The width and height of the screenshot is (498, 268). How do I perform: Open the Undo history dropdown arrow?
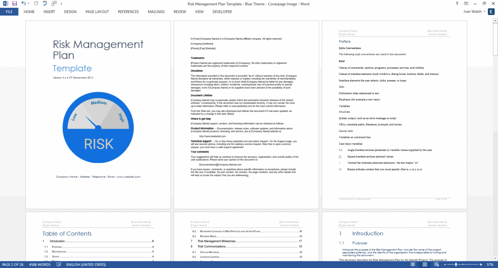(28, 3)
